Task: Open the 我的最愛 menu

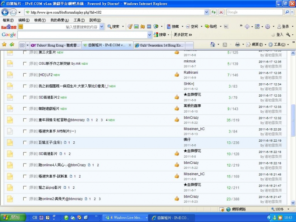Action: (x=59, y=20)
